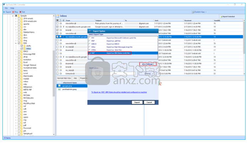247x143 pixels.
Task: Click SysTools app icon in title bar
Action: point(4,5)
